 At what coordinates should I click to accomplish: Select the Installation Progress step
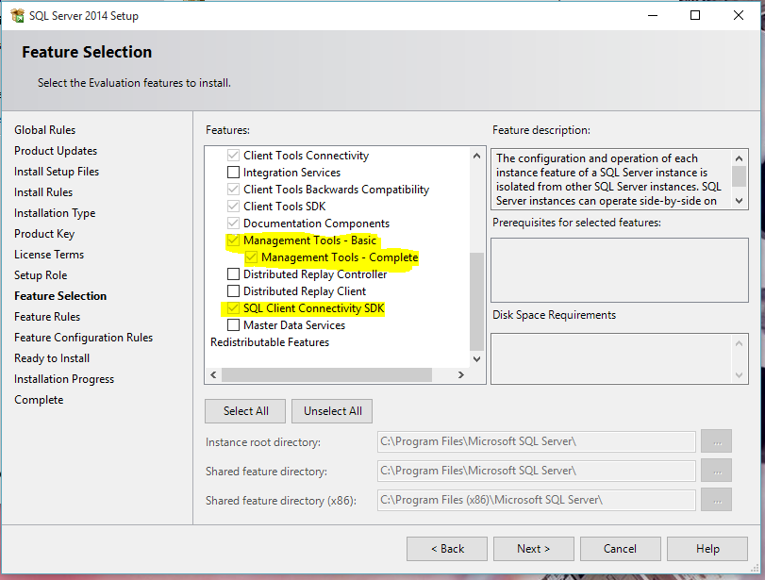64,379
